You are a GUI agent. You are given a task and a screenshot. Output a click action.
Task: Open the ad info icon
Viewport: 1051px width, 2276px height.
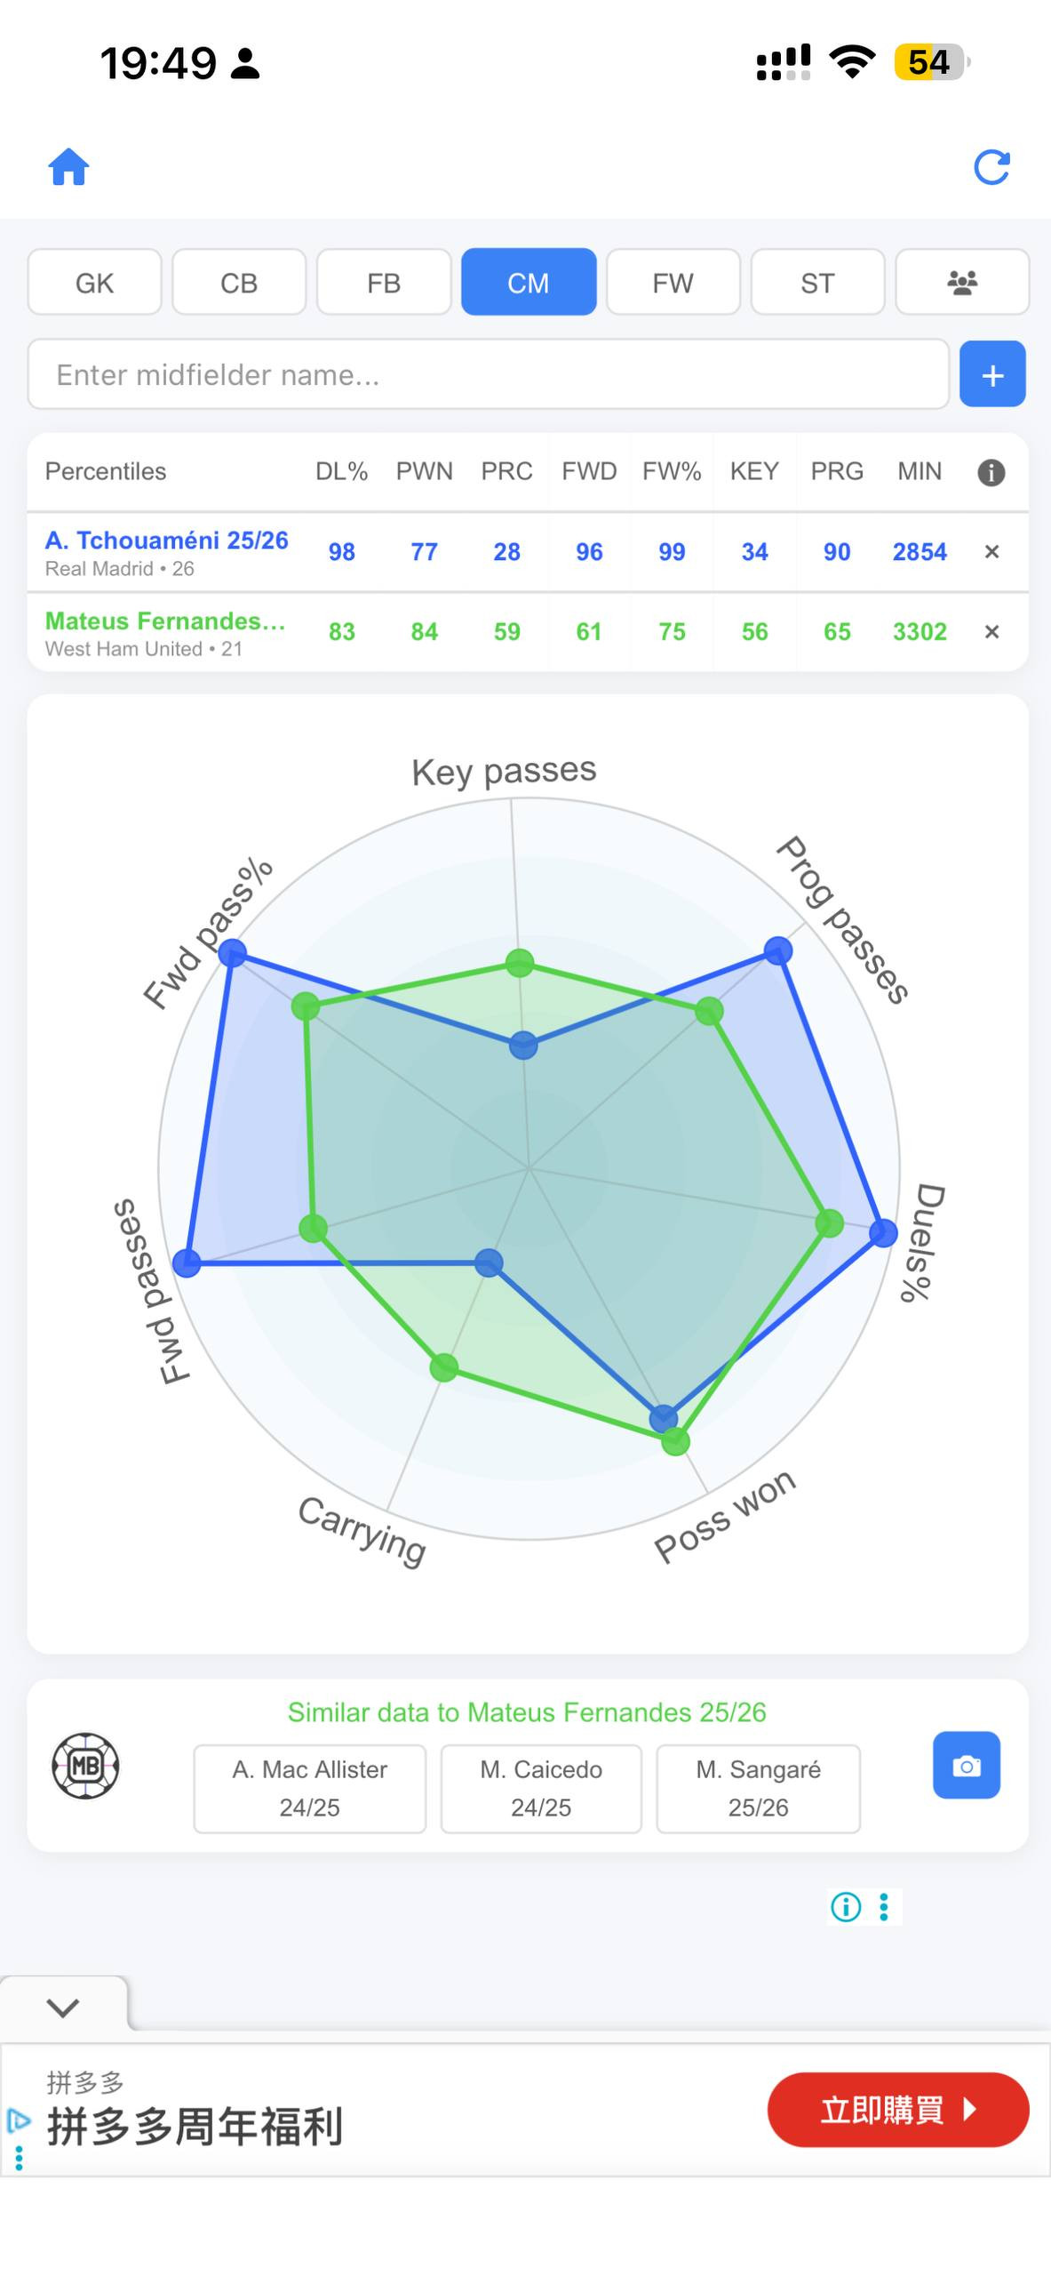846,1907
